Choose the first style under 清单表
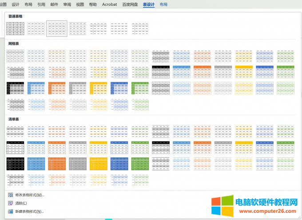 point(15,131)
